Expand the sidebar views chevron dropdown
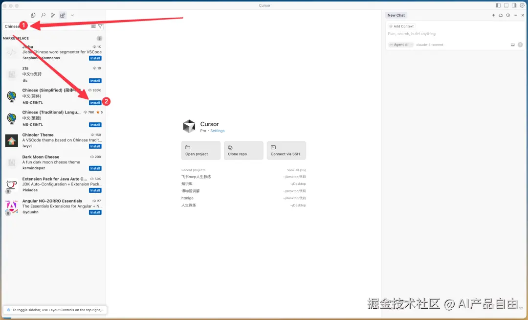 pos(72,15)
